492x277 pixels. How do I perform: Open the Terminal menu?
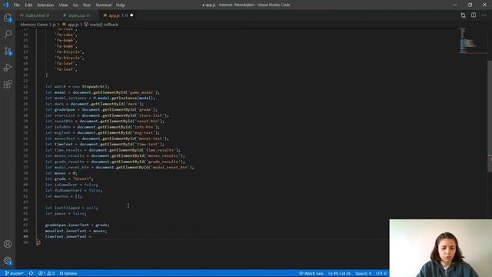[104, 5]
